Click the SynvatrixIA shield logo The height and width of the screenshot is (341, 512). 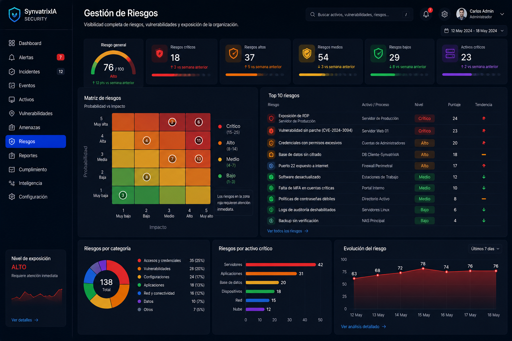point(14,15)
